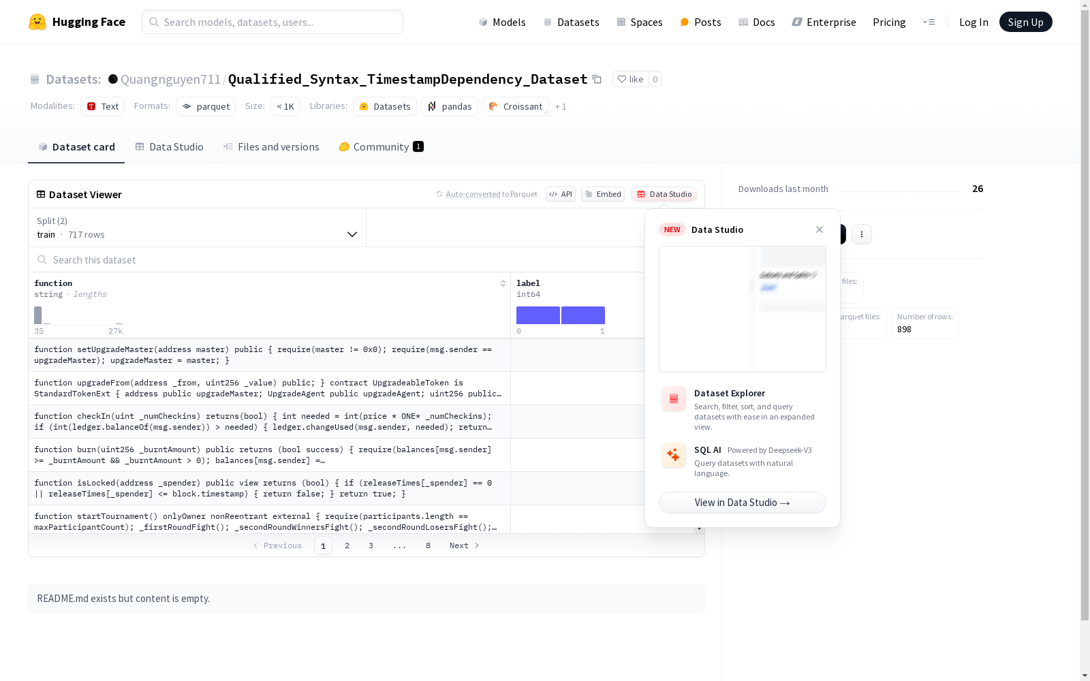Open the Files and versions tab
The height and width of the screenshot is (681, 1090).
tap(271, 147)
